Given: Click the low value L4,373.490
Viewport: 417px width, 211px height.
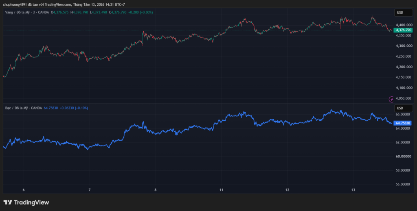Looking at the screenshot, I should pos(99,12).
